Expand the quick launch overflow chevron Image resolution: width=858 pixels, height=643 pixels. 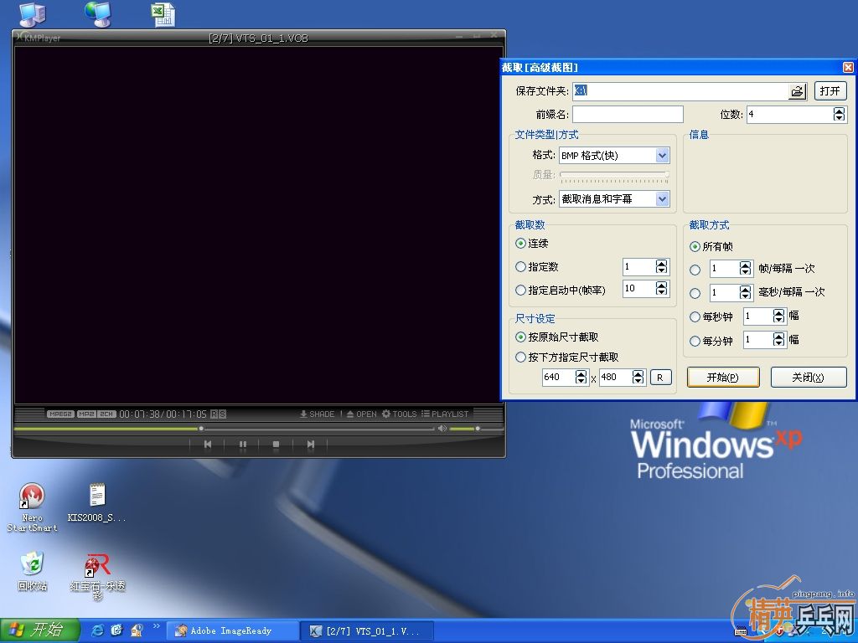[157, 626]
